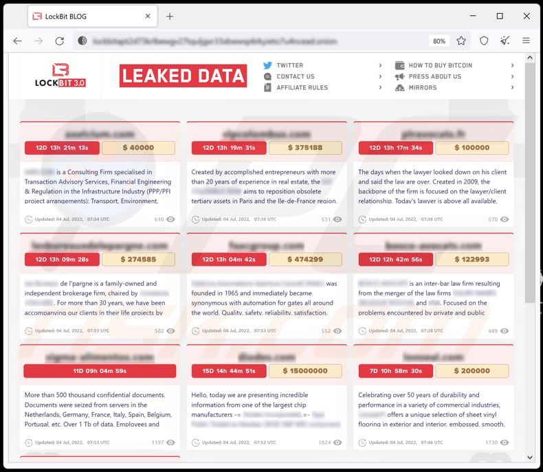
Task: Open the card about the Consulting Firm
Action: coord(100,174)
